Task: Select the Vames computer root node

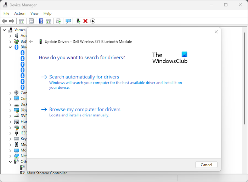Action: pyautogui.click(x=17, y=30)
